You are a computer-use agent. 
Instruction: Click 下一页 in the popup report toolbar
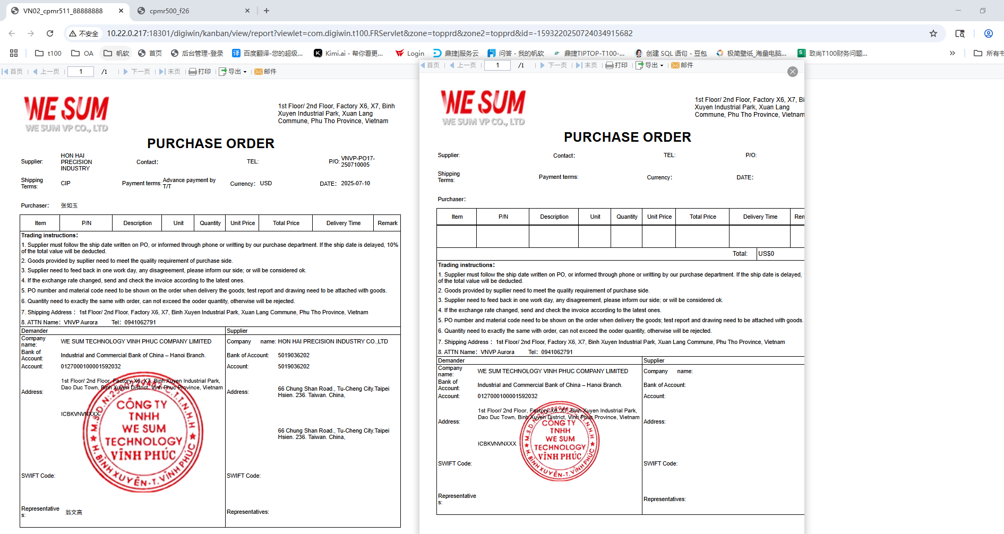point(554,65)
